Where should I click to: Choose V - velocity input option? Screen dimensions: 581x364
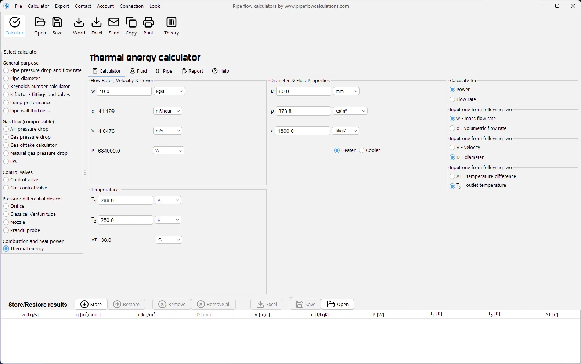465,148
